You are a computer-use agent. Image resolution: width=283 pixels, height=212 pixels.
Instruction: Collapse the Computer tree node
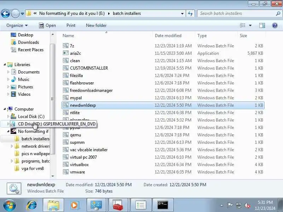coord(5,109)
